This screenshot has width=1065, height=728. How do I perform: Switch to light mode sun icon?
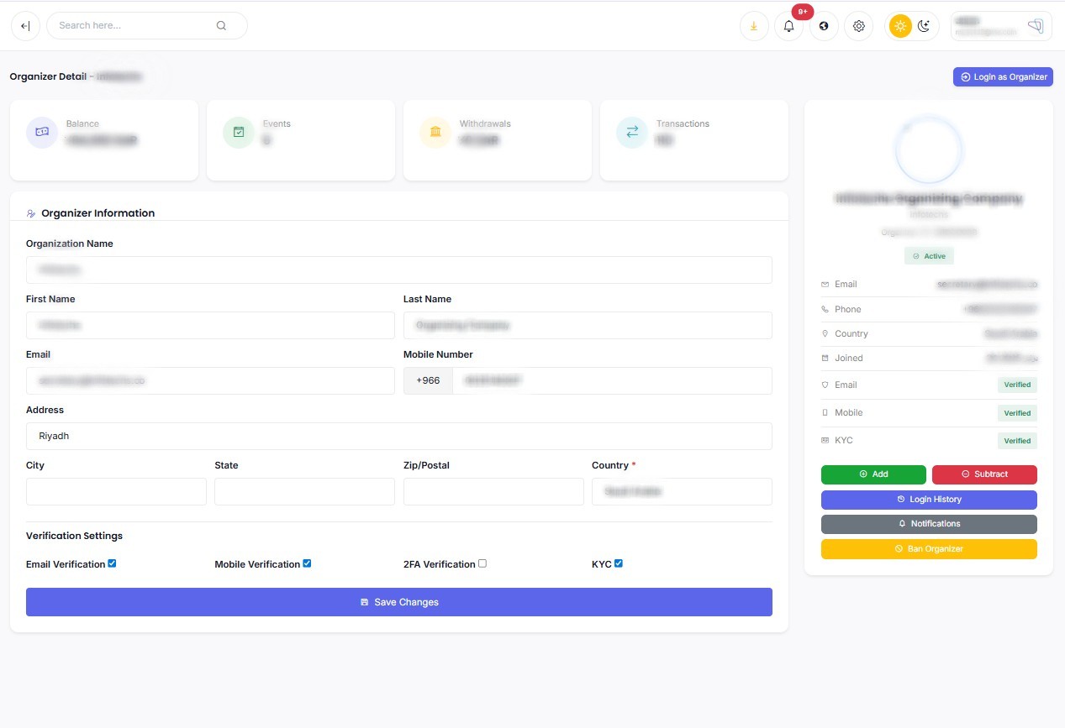tap(900, 26)
